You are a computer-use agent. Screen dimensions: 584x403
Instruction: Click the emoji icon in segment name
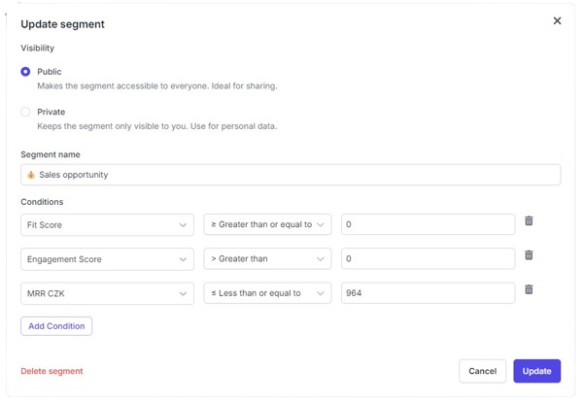(x=31, y=175)
